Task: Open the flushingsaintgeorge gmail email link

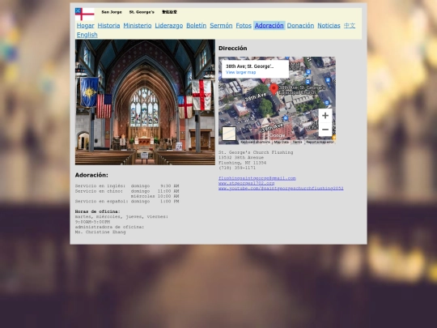Action: tap(257, 178)
